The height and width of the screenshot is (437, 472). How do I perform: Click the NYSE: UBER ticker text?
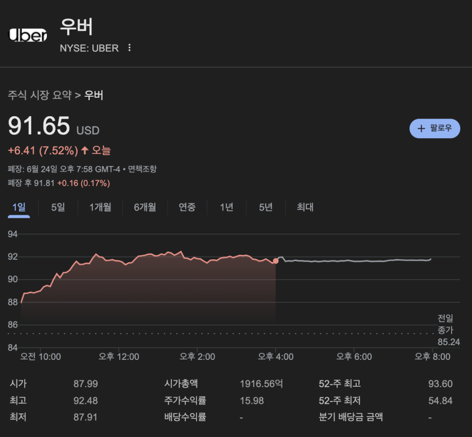pyautogui.click(x=89, y=48)
